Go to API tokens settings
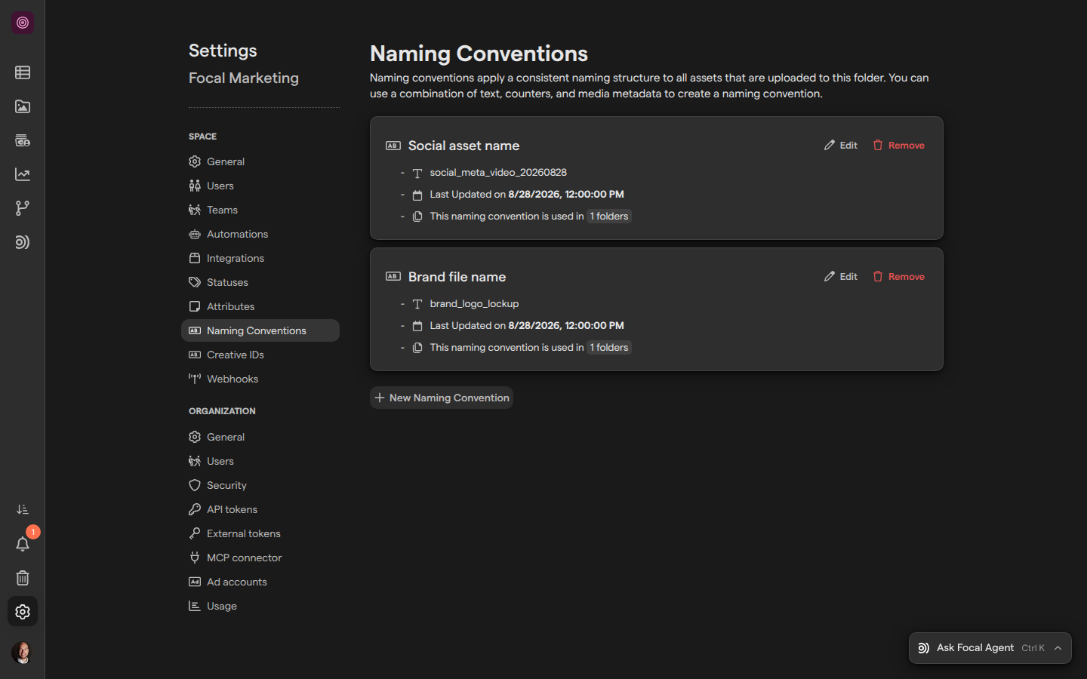Viewport: 1087px width, 679px height. pos(260,509)
